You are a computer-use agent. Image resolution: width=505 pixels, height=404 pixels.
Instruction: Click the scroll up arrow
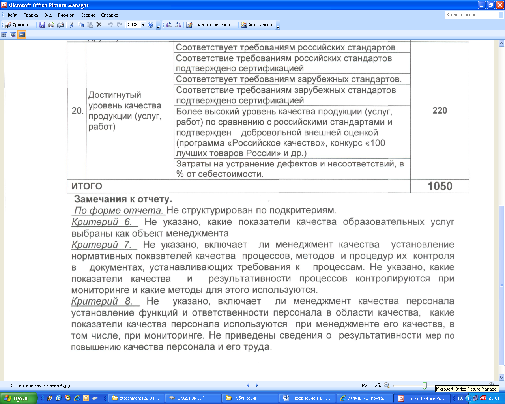[x=501, y=43]
